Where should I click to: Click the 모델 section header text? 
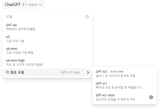9,17
